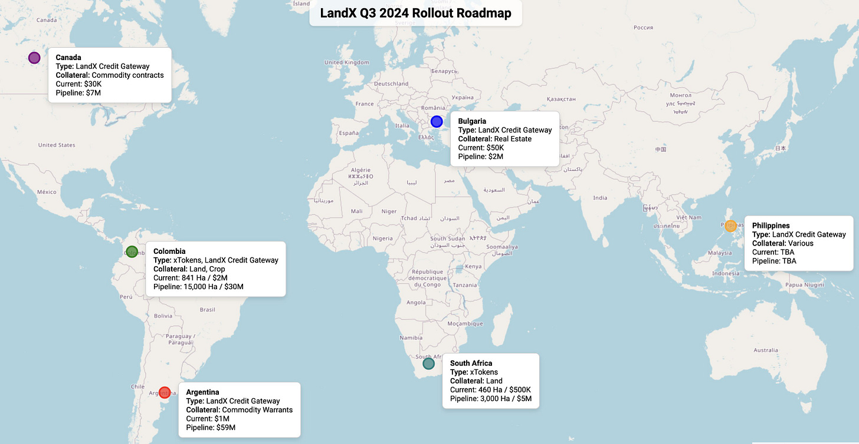The height and width of the screenshot is (444, 859).
Task: Click the Philippines info card heading
Action: pyautogui.click(x=771, y=226)
